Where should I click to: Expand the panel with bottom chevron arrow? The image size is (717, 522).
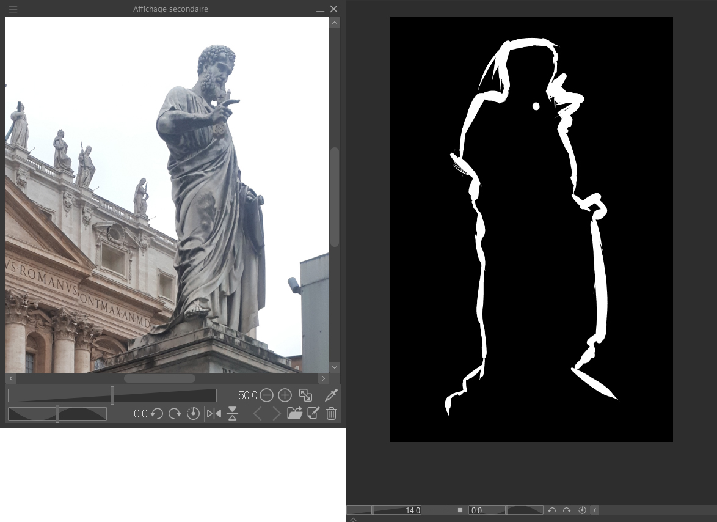tap(353, 519)
